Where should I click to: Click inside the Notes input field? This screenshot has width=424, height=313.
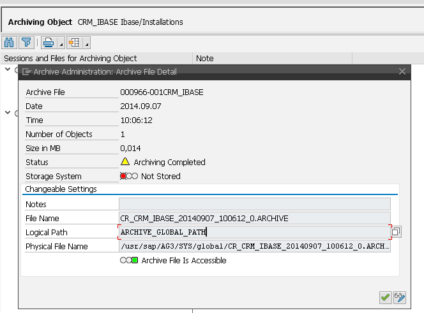254,204
